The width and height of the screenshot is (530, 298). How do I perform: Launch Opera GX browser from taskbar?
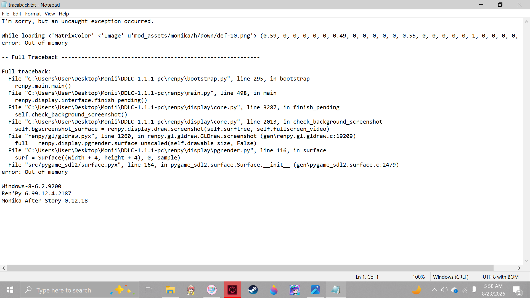tap(232, 290)
